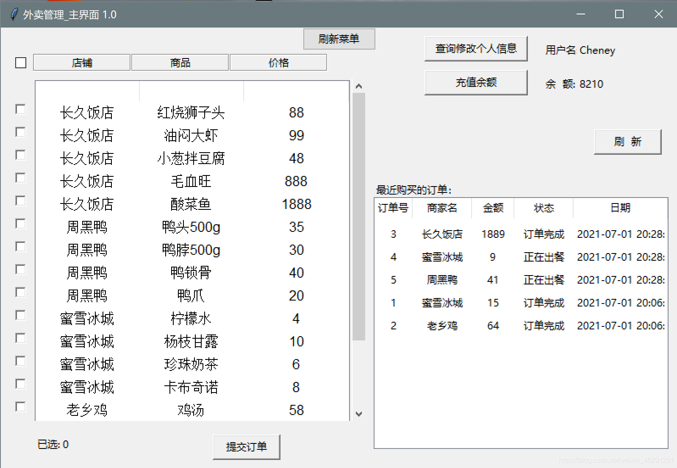Click the 最近购买的订单 label
Viewport: 677px width, 468px height.
pyautogui.click(x=413, y=189)
